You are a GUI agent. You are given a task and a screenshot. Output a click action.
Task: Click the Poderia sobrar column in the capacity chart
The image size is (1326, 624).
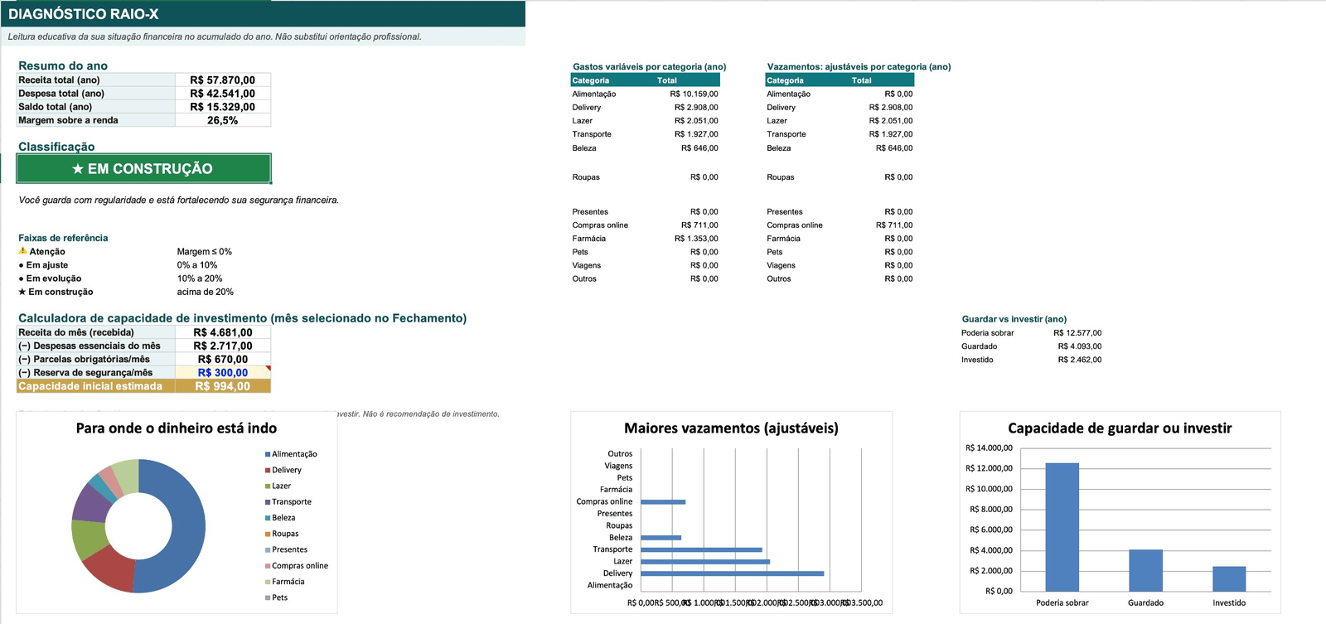[1062, 527]
